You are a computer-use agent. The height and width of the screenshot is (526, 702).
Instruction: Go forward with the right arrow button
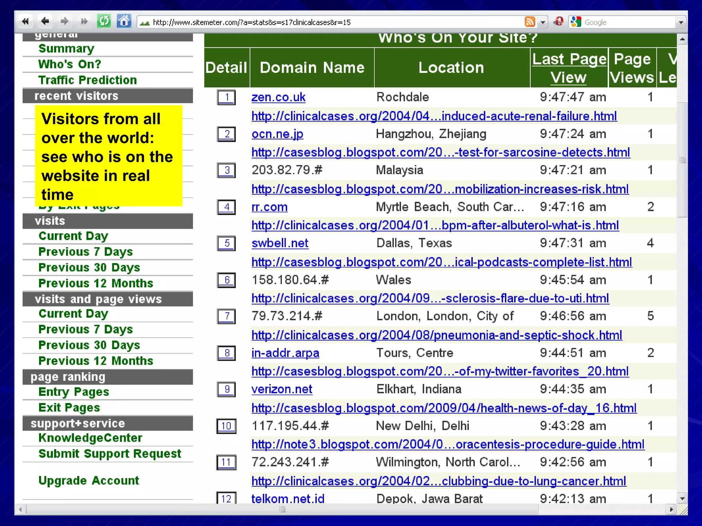[x=64, y=22]
